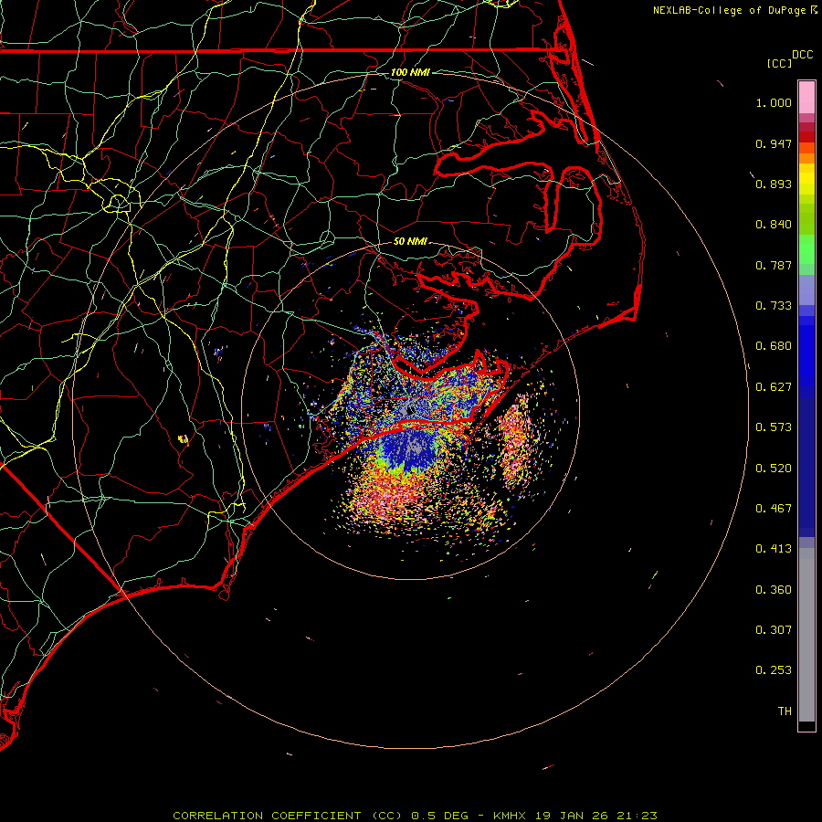Click the 0.573 colorbar value
Screen dimensions: 822x822
pos(774,427)
